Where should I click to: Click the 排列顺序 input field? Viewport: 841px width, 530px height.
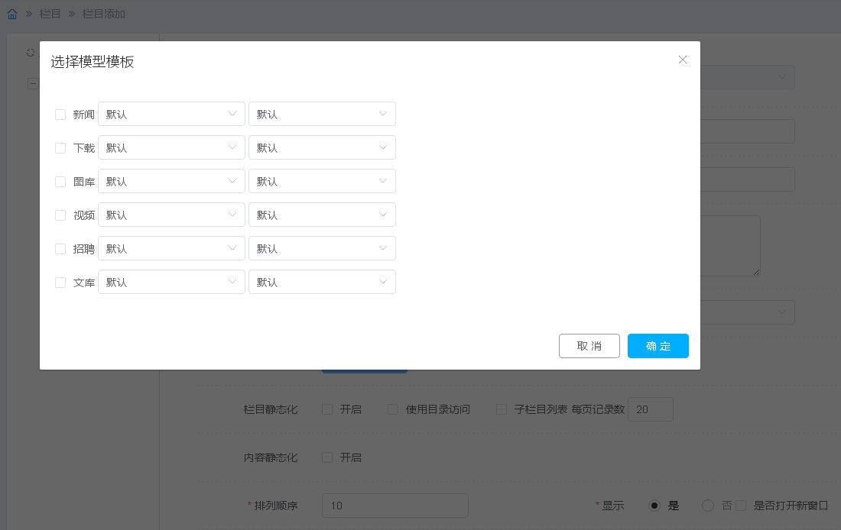[395, 506]
